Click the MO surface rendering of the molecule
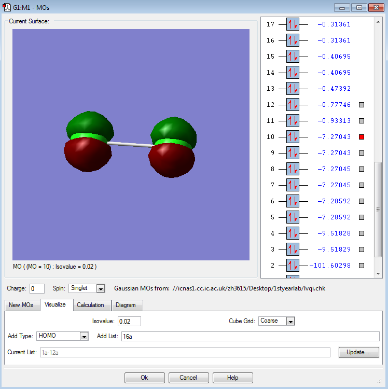This screenshot has width=388, height=389. coord(131,144)
